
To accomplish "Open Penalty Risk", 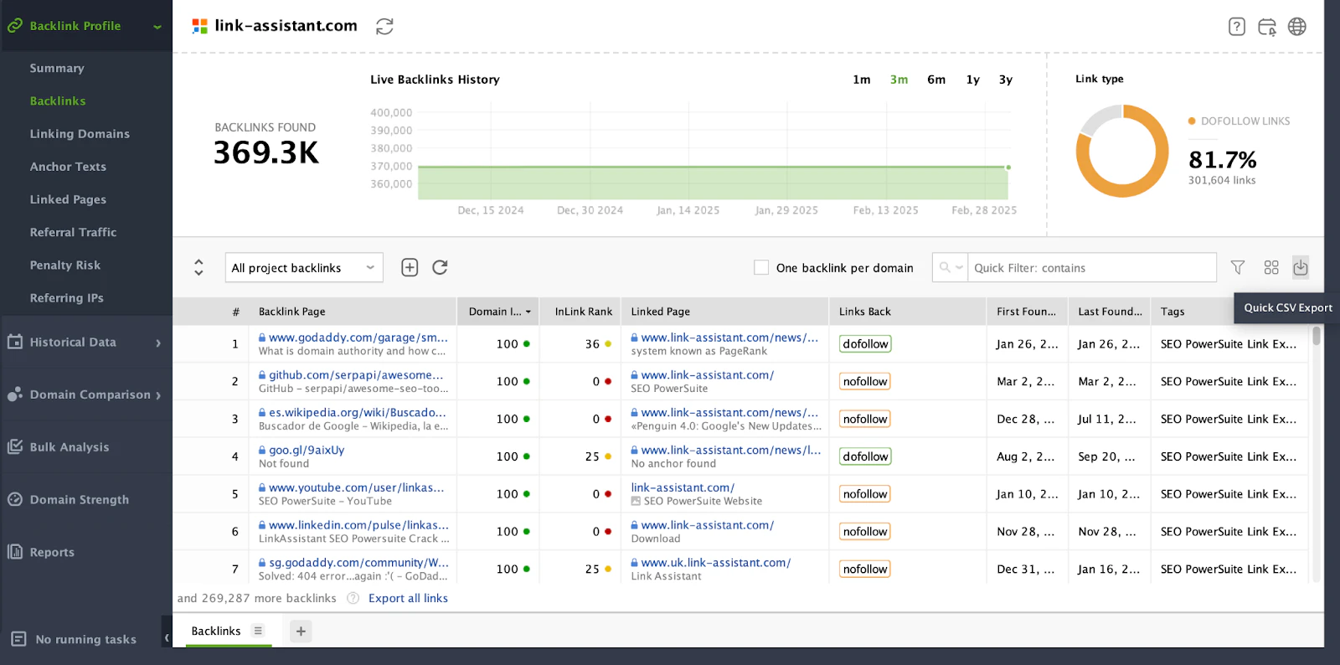I will (64, 265).
